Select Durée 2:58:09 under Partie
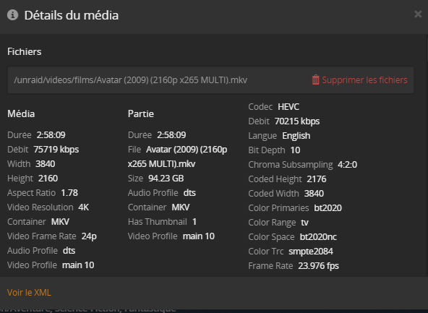 (x=171, y=135)
